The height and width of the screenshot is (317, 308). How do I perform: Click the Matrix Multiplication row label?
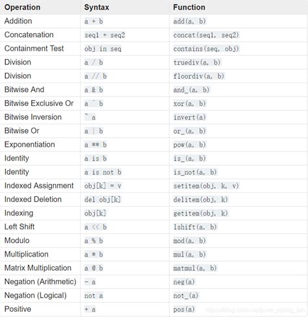point(38,268)
